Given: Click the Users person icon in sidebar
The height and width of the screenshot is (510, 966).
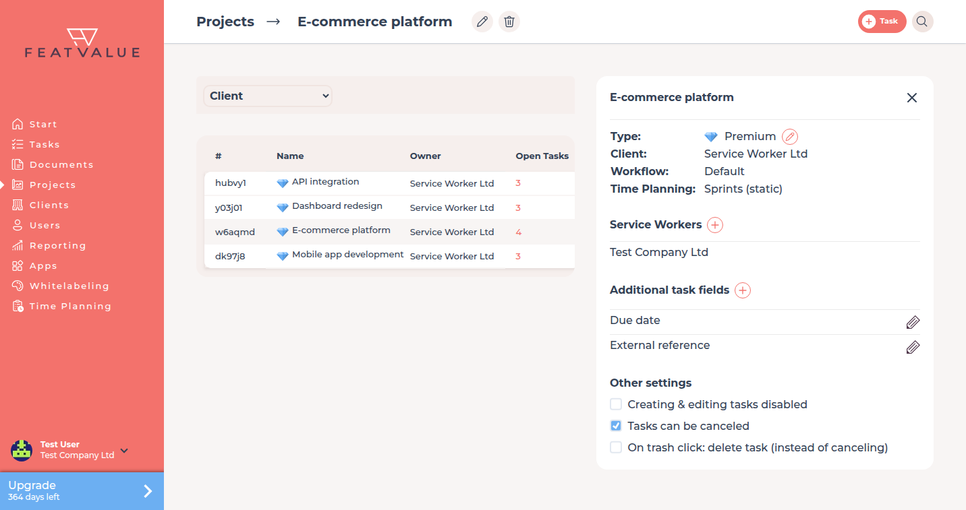Looking at the screenshot, I should click(18, 225).
